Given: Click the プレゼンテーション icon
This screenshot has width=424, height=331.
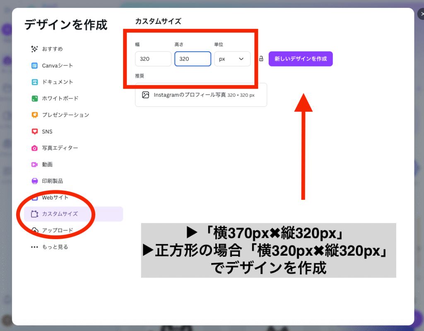Looking at the screenshot, I should [35, 115].
